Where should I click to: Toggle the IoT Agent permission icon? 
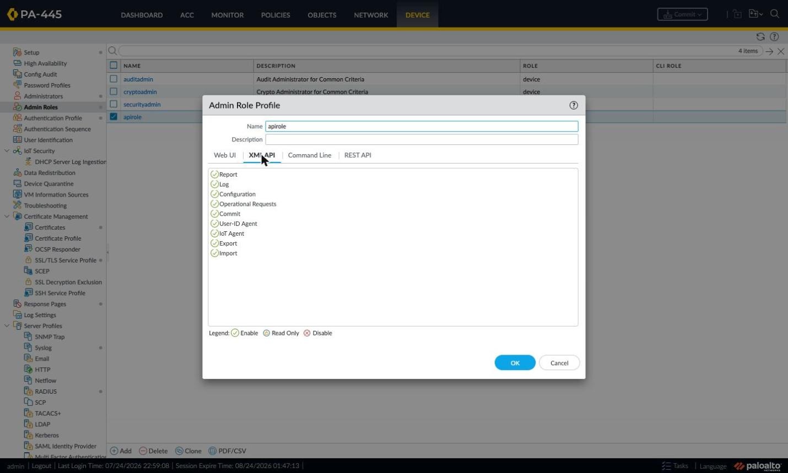(215, 234)
